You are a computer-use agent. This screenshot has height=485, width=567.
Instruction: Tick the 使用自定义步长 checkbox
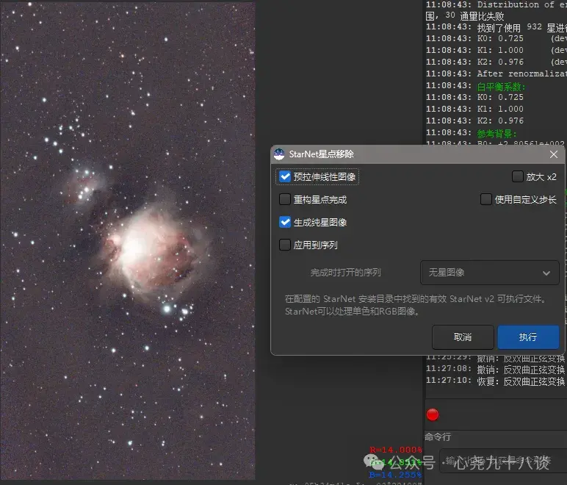[x=485, y=199]
